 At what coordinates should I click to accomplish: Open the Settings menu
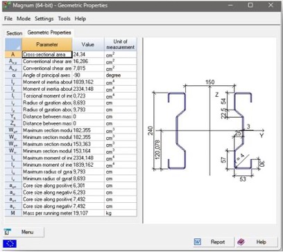click(x=44, y=19)
